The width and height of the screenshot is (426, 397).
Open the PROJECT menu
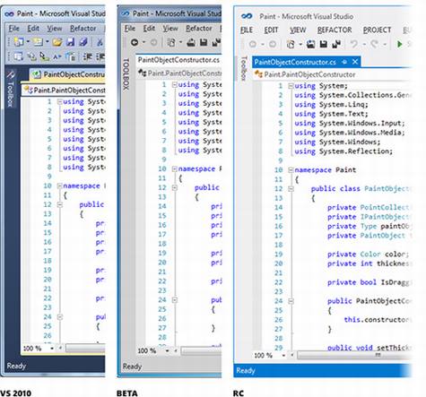[377, 30]
